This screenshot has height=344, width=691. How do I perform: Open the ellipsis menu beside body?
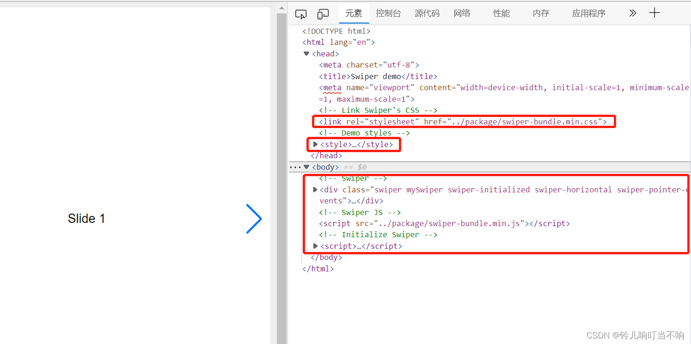[x=294, y=167]
